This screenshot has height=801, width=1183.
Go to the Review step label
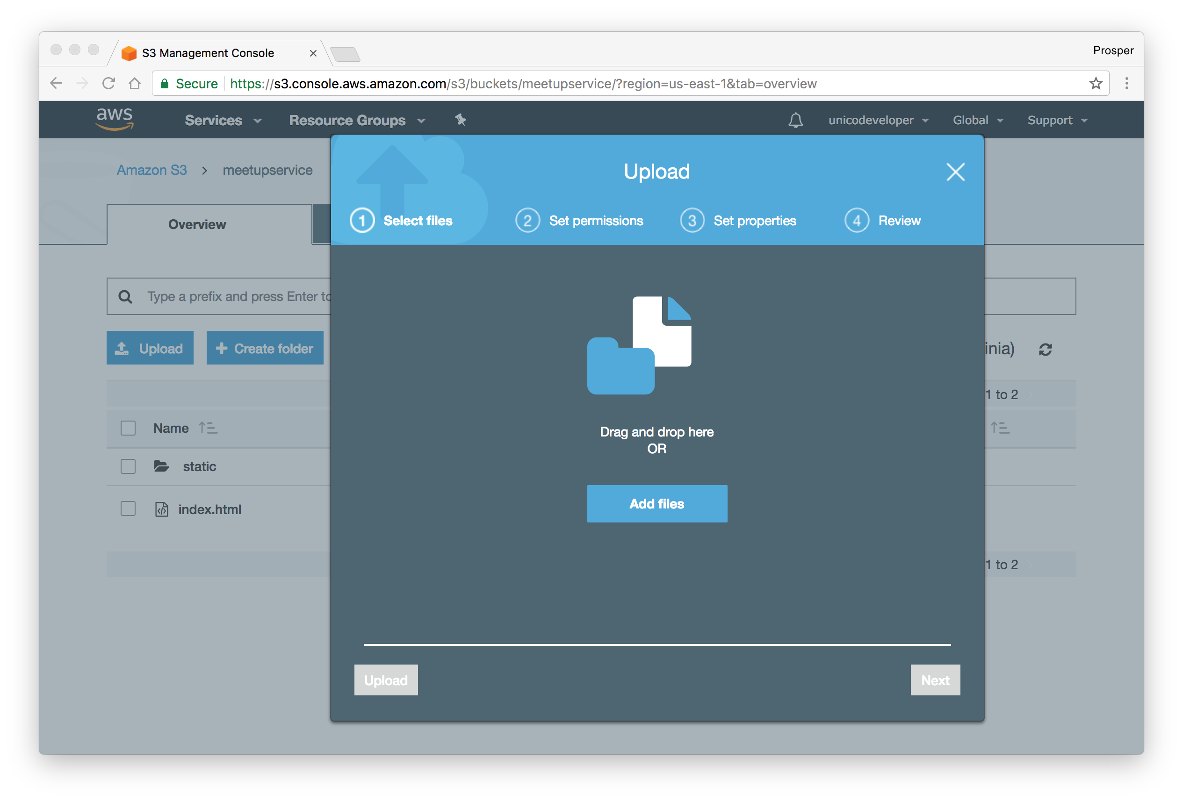900,221
